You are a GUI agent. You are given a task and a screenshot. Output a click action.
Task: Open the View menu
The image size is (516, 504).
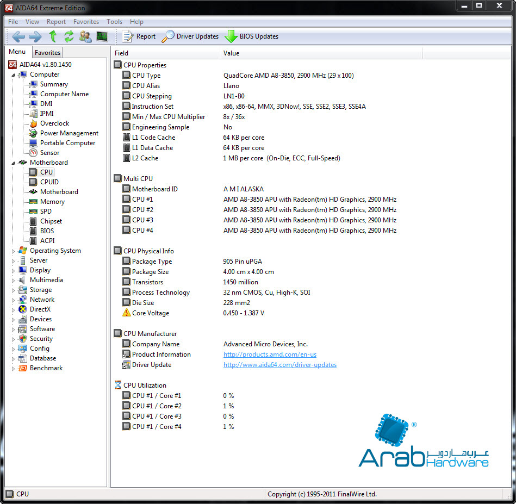(x=32, y=22)
